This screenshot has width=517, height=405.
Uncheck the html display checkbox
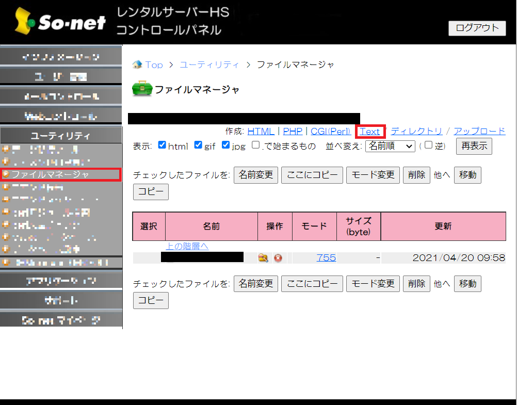(x=162, y=145)
